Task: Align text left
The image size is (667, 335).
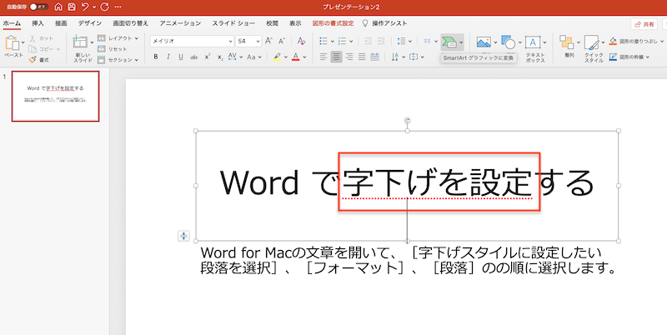Action: pyautogui.click(x=323, y=57)
